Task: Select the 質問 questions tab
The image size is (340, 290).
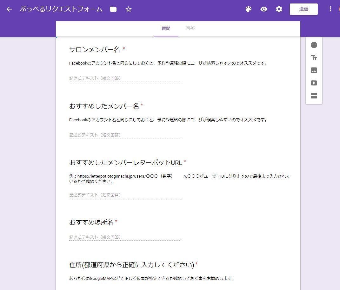Action: point(166,28)
